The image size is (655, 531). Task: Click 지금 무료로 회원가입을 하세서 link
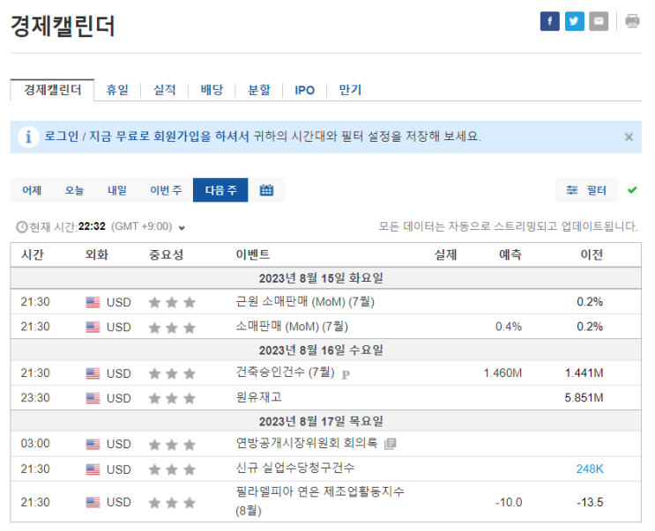tap(169, 136)
